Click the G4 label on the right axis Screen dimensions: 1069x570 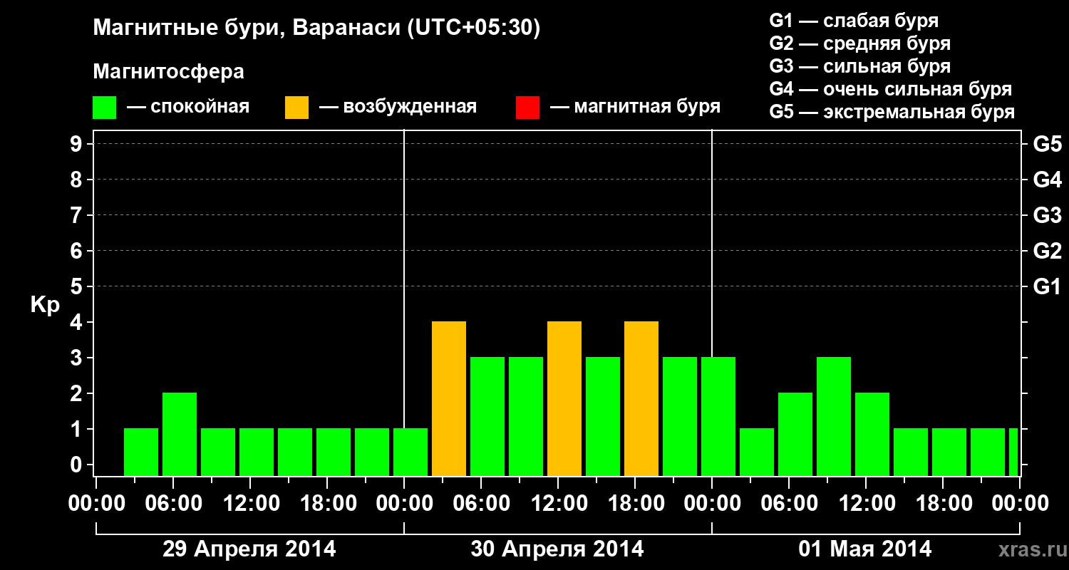(1047, 180)
